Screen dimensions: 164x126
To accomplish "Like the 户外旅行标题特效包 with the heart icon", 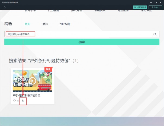I will pyautogui.click(x=14, y=100).
